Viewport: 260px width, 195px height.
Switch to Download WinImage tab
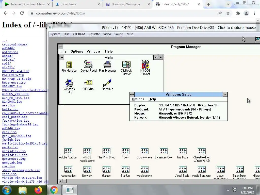[x=127, y=4]
